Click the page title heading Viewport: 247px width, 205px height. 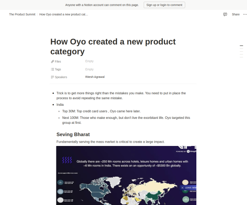pos(113,47)
